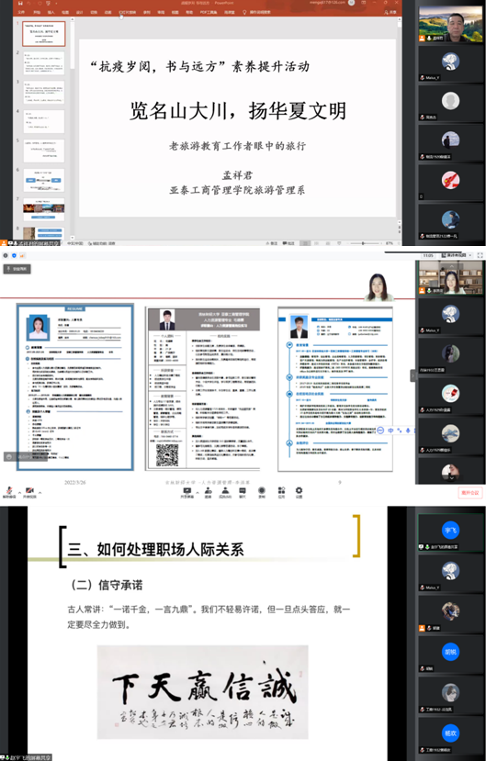Screen dimensions: 486x761
Task: Select the second slide thumbnail in PowerPoint panel
Action: [x=44, y=63]
